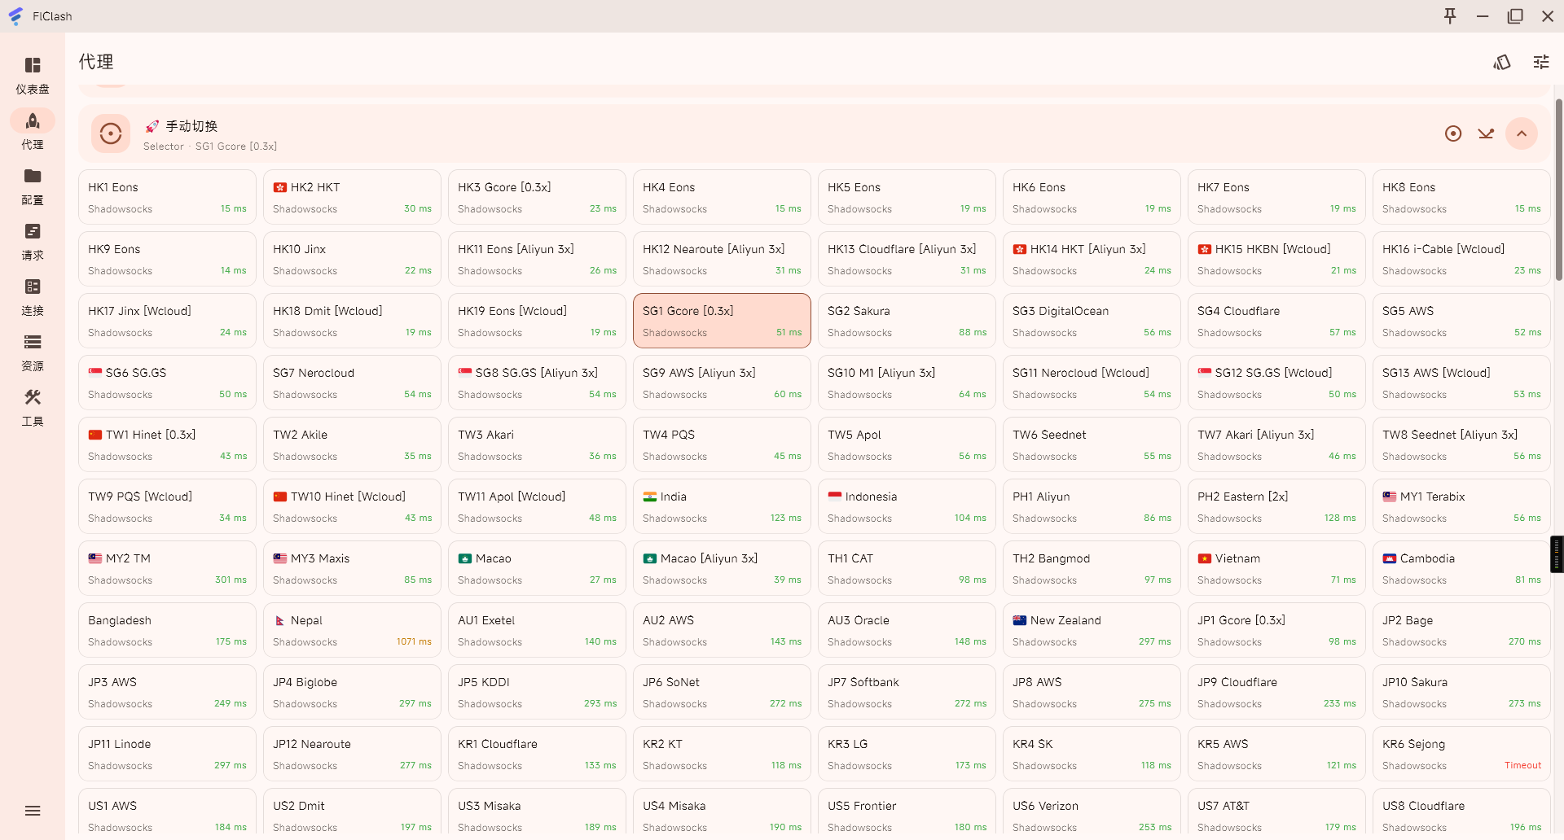Click the TW8 Seednet [Aliyun 3x] node
The image size is (1564, 840).
click(x=1461, y=444)
